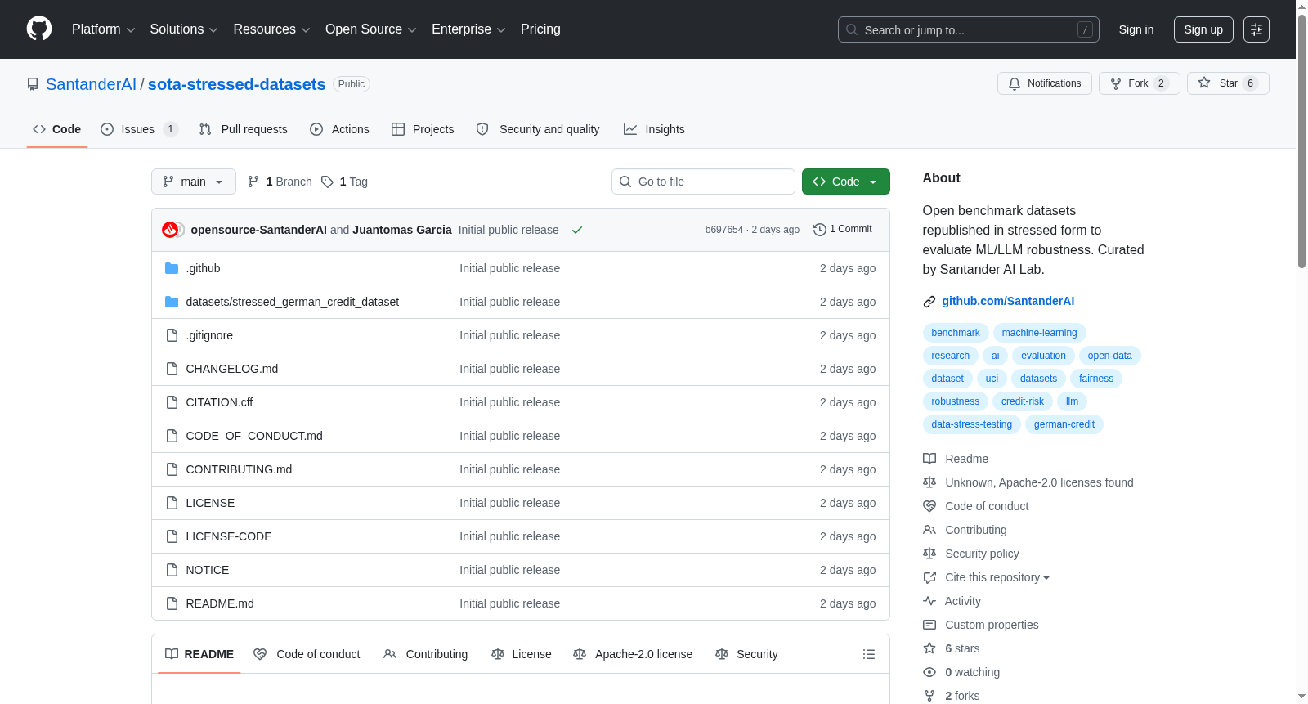
Task: Open the CODE_OF_CONDUCT.md file
Action: point(254,436)
